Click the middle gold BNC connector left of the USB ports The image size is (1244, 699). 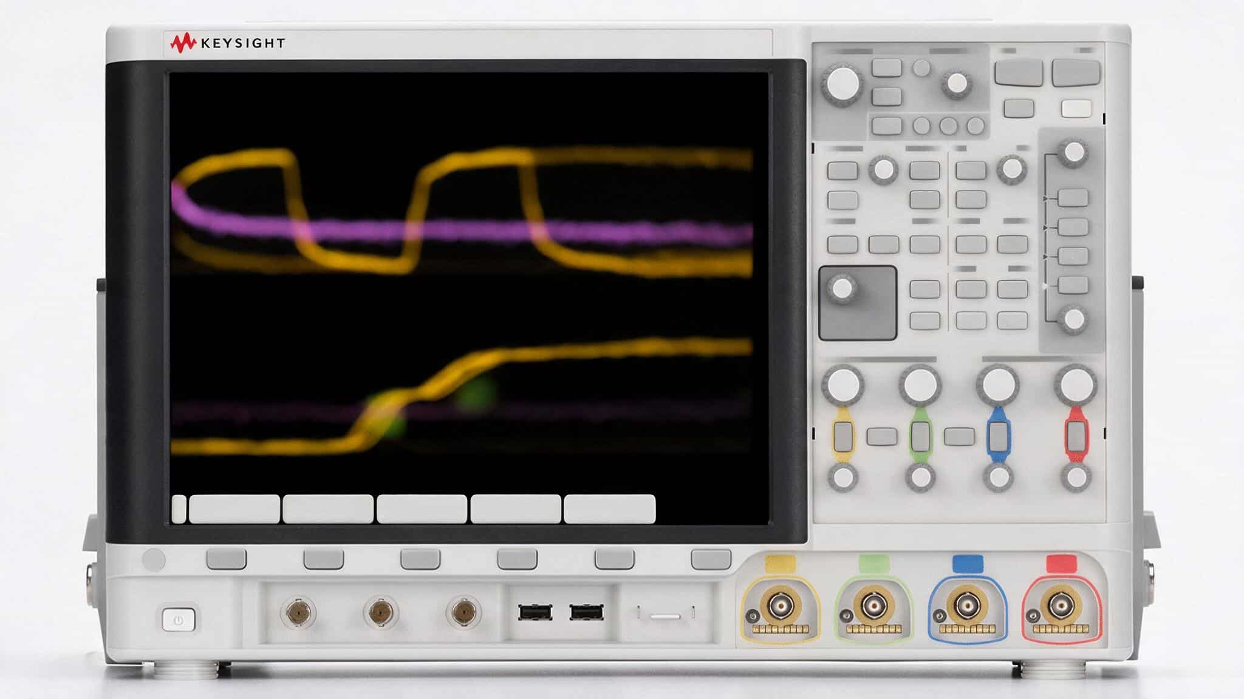381,612
